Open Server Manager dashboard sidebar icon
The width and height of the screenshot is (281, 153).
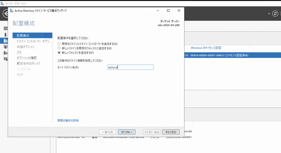(5, 29)
